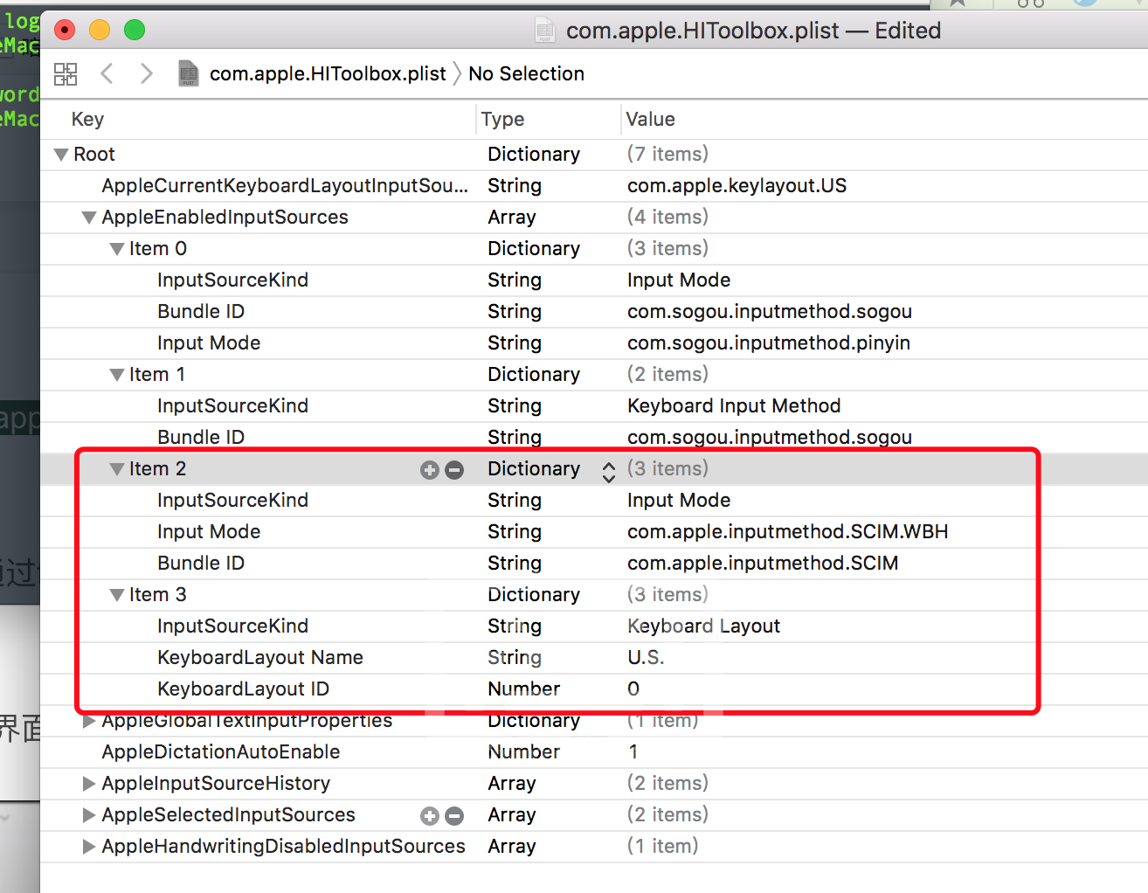
Task: Click the Value column header
Action: coord(651,119)
